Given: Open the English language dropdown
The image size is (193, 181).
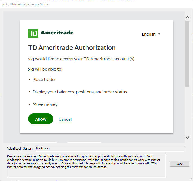Looking at the screenshot, I should [x=151, y=34].
